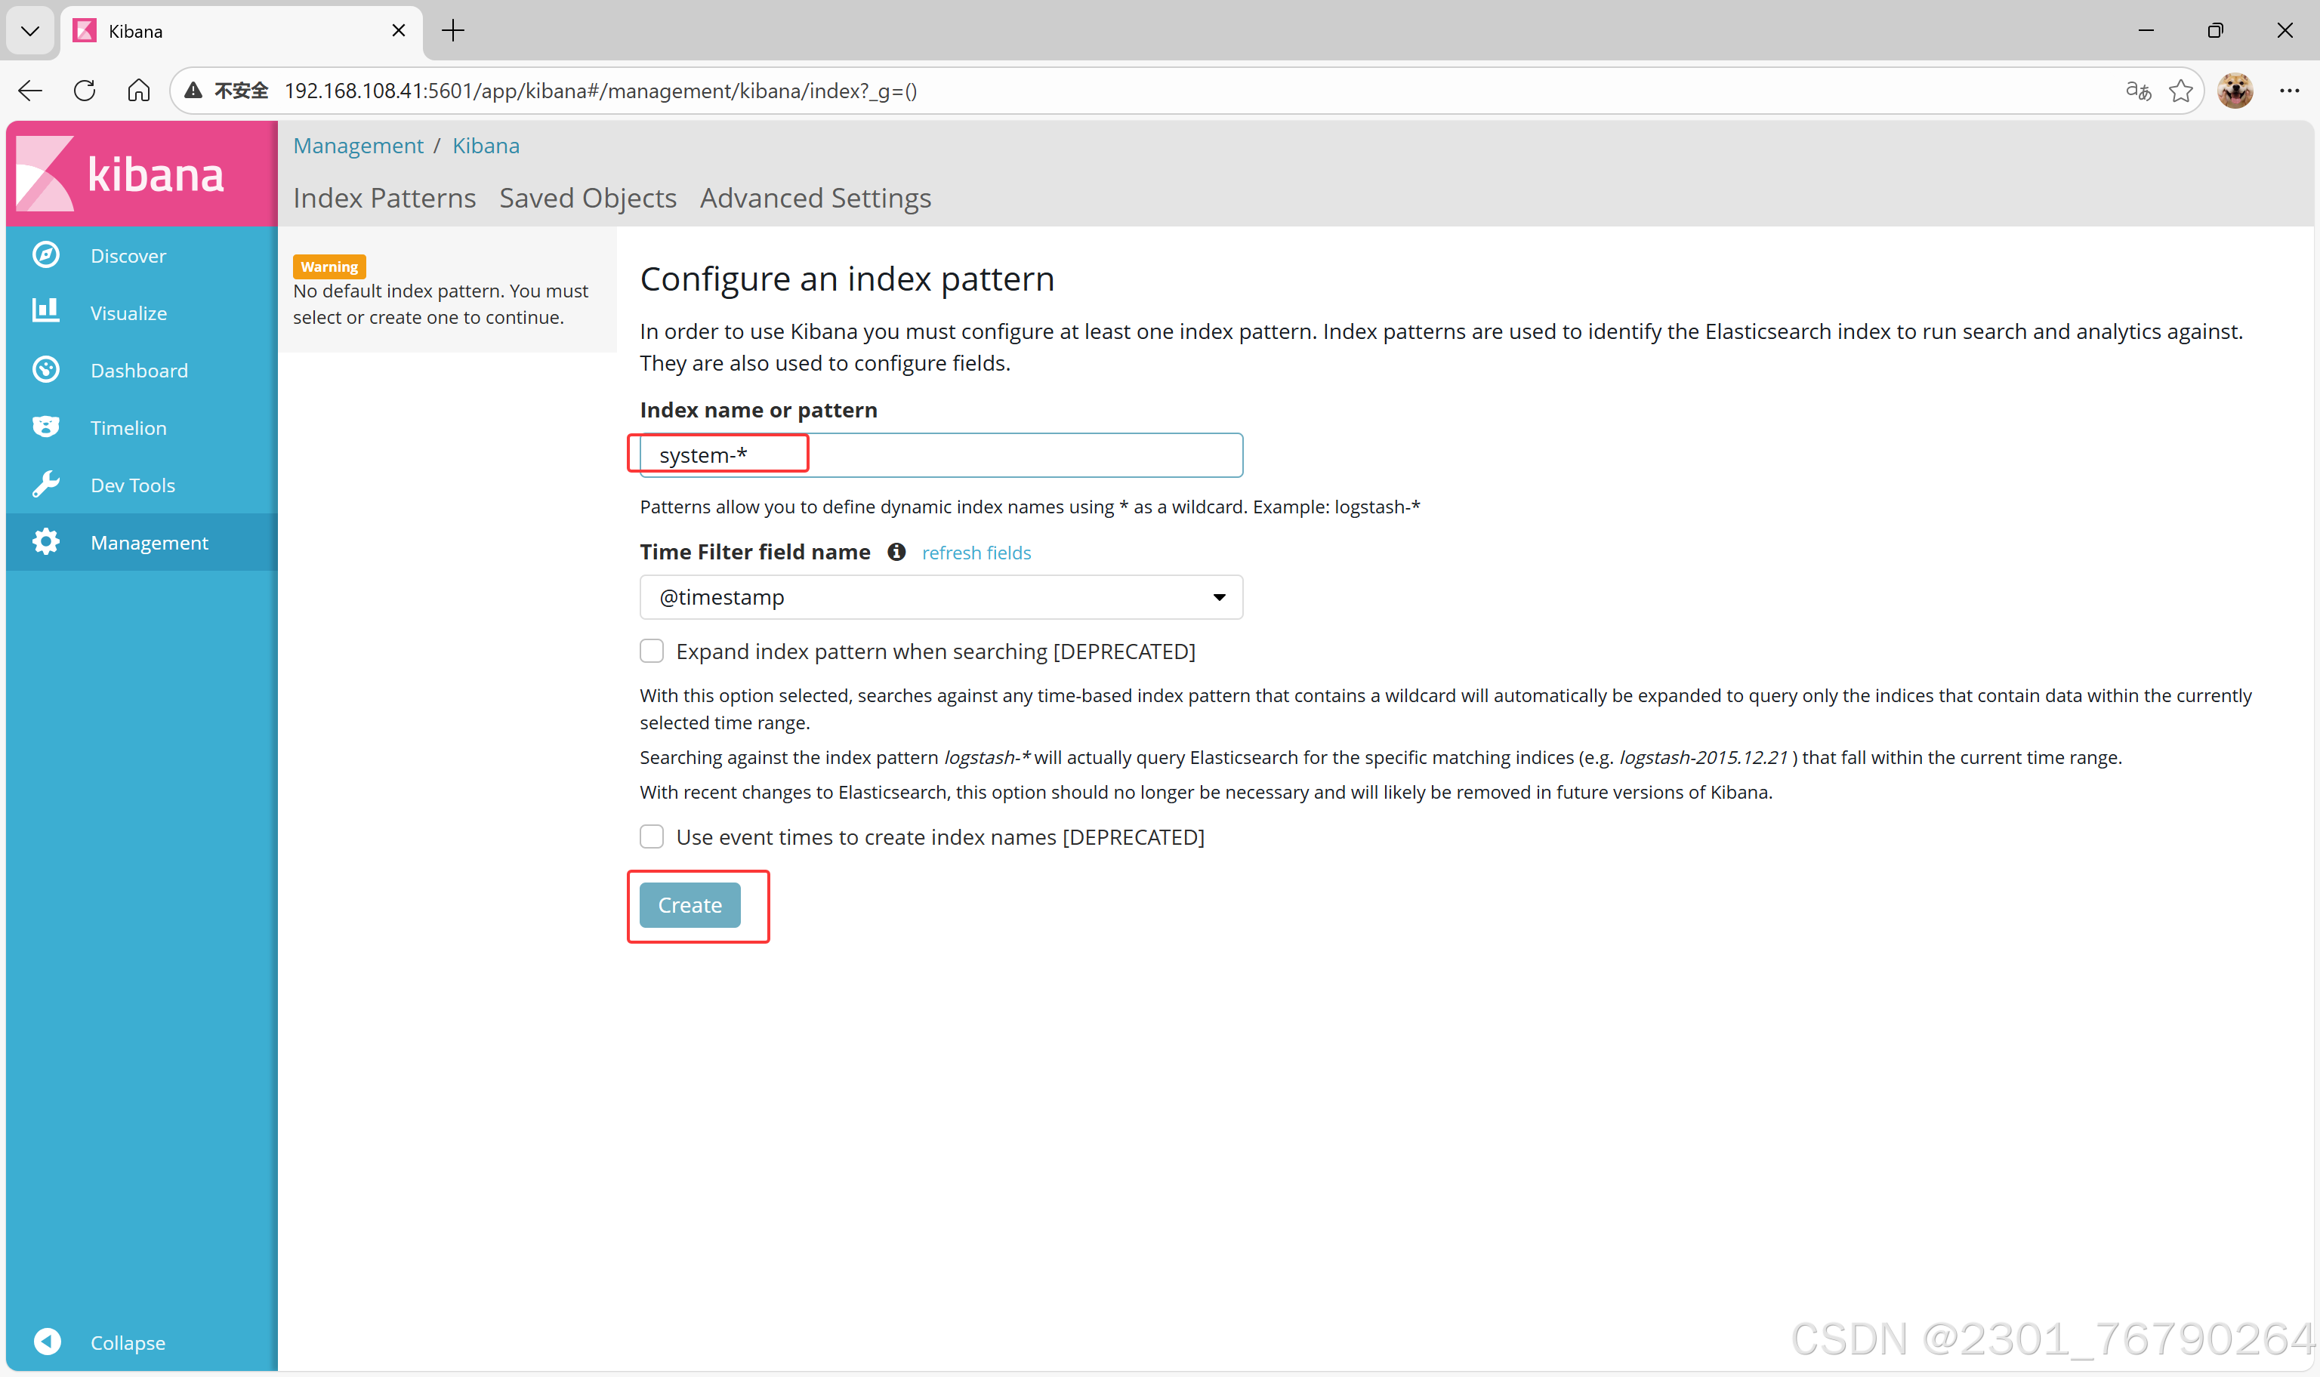Open Management gear icon in sidebar
This screenshot has height=1377, width=2320.
(45, 542)
